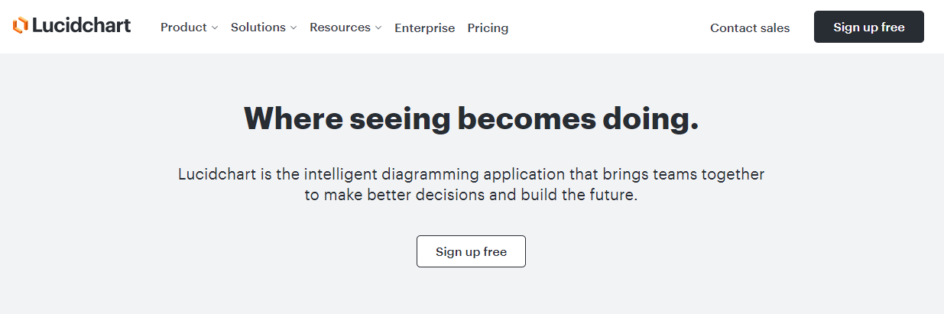The width and height of the screenshot is (944, 314).
Task: Click the Lucidchart wordmark text in header
Action: tap(81, 25)
